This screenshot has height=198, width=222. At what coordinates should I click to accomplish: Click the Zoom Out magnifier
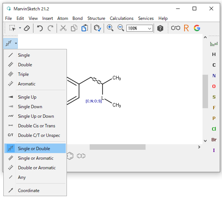(x=121, y=28)
